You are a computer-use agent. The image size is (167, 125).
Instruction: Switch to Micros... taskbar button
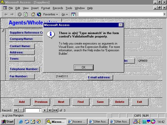click(x=56, y=122)
